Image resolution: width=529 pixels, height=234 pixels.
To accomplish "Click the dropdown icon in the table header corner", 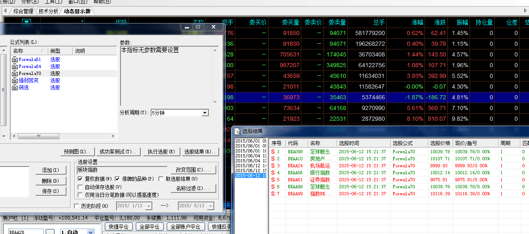I will pos(27,22).
